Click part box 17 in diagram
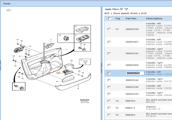172x120 pixels. pyautogui.click(x=64, y=38)
